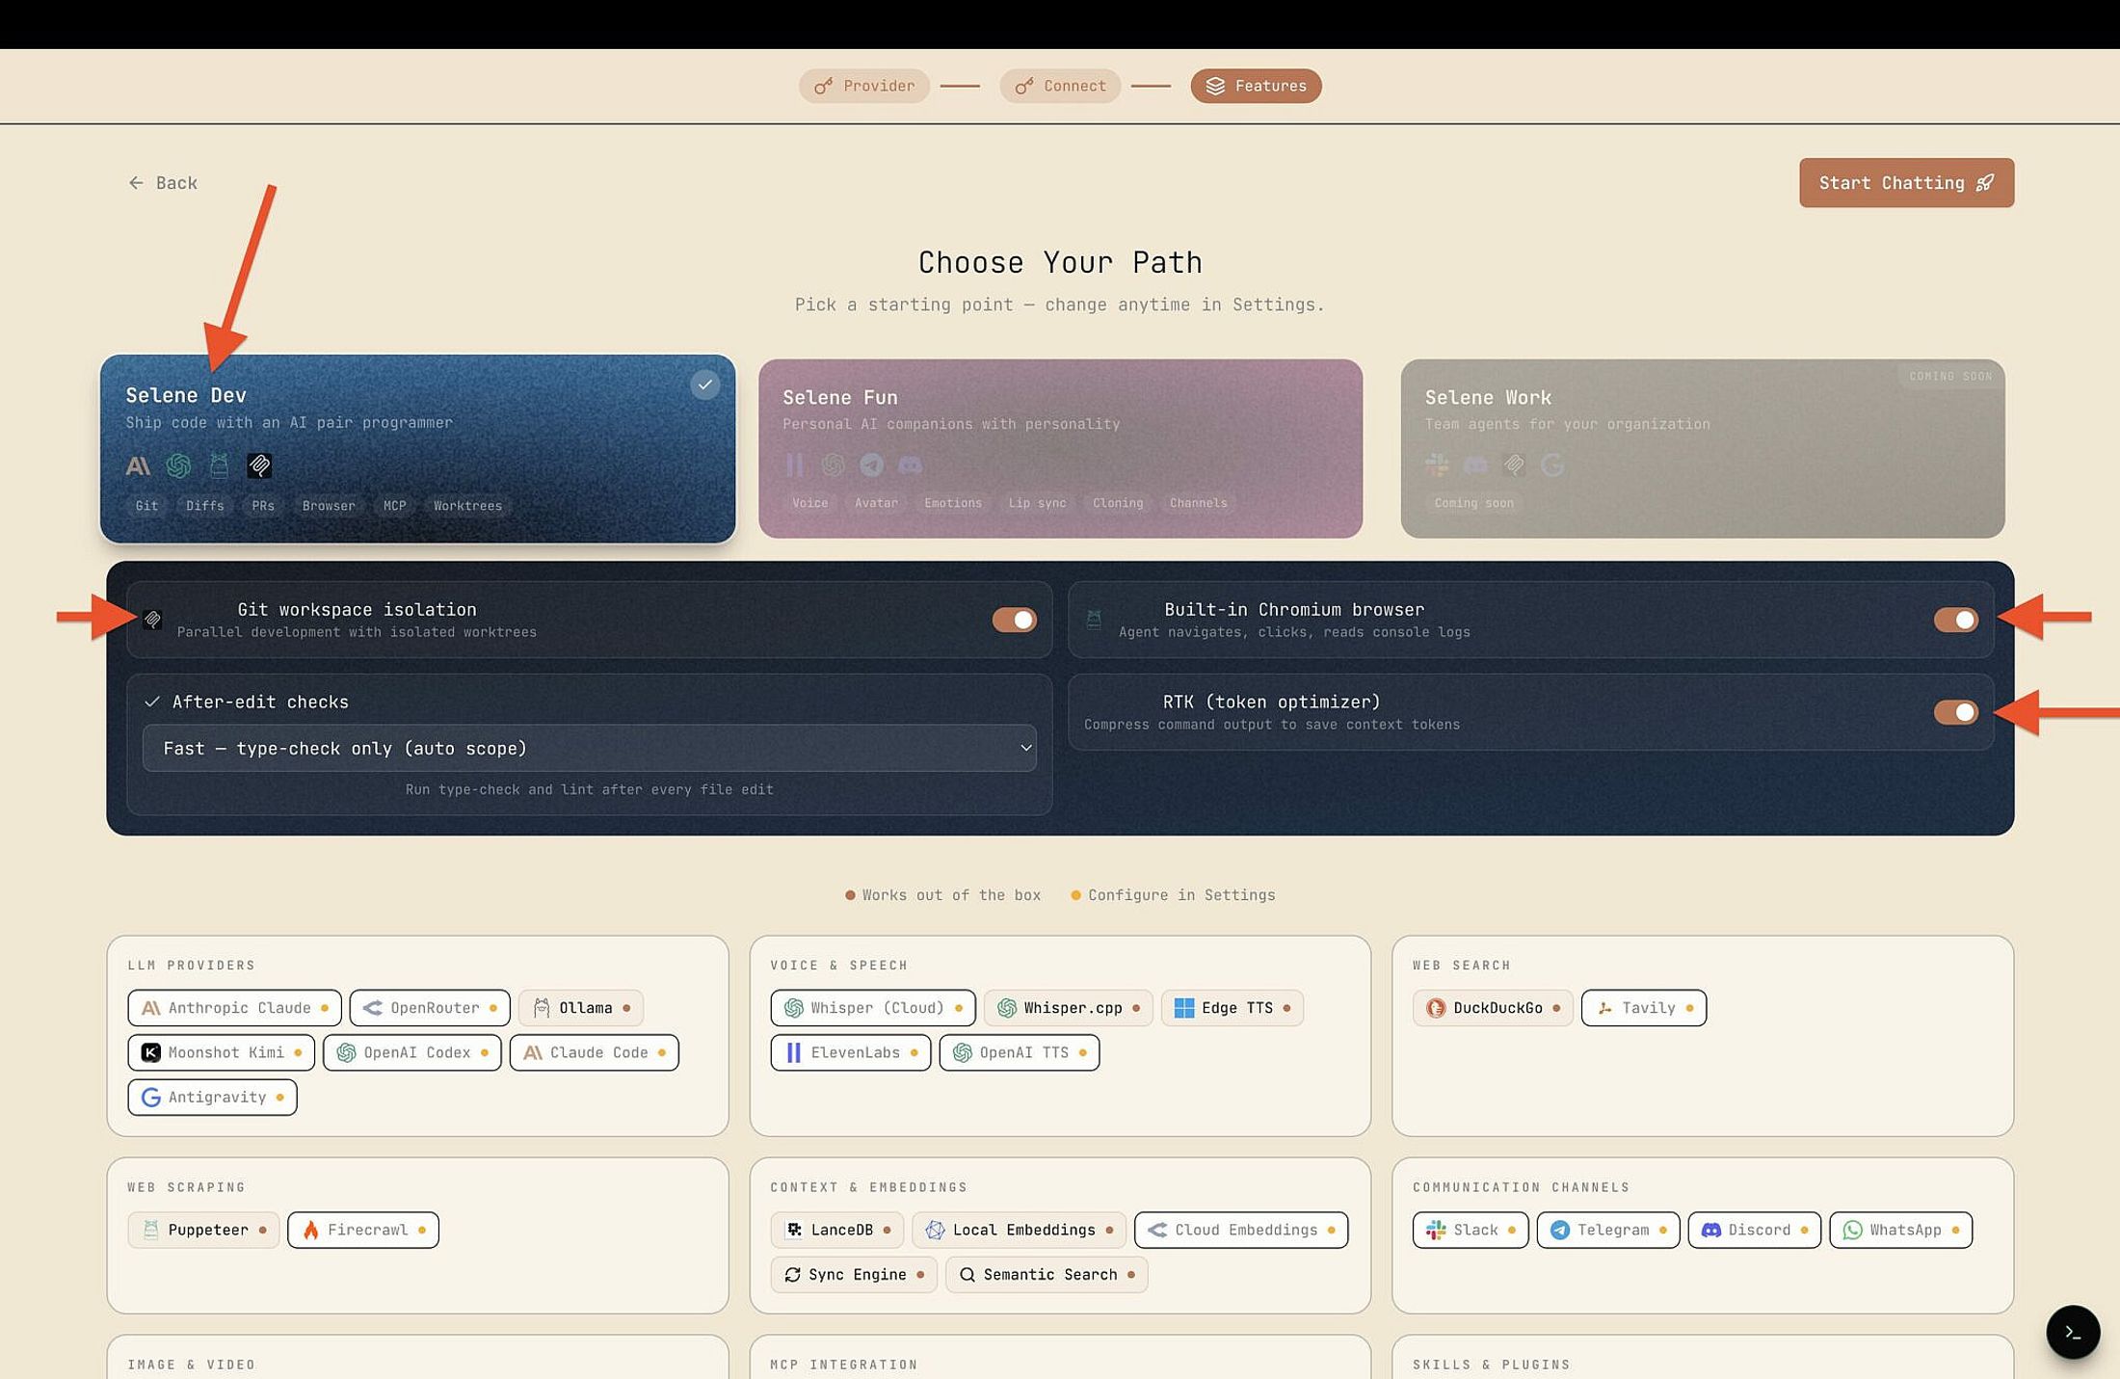This screenshot has width=2120, height=1379.
Task: Select the Selene Fun path card
Action: 1060,448
